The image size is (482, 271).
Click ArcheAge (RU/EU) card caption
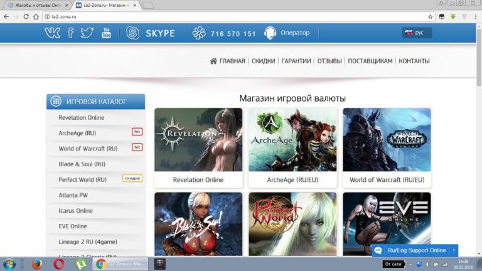(x=292, y=180)
